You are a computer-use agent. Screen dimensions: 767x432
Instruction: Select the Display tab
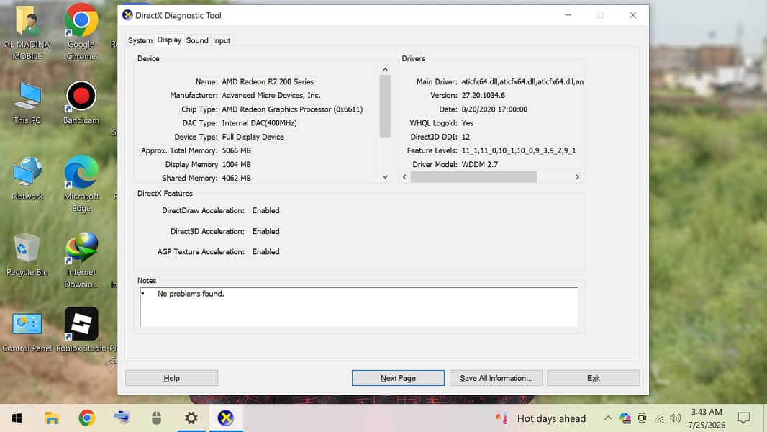pos(169,40)
